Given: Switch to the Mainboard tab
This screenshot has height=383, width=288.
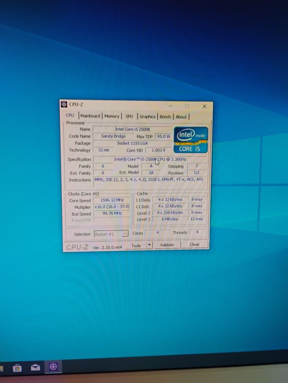Looking at the screenshot, I should tap(90, 116).
